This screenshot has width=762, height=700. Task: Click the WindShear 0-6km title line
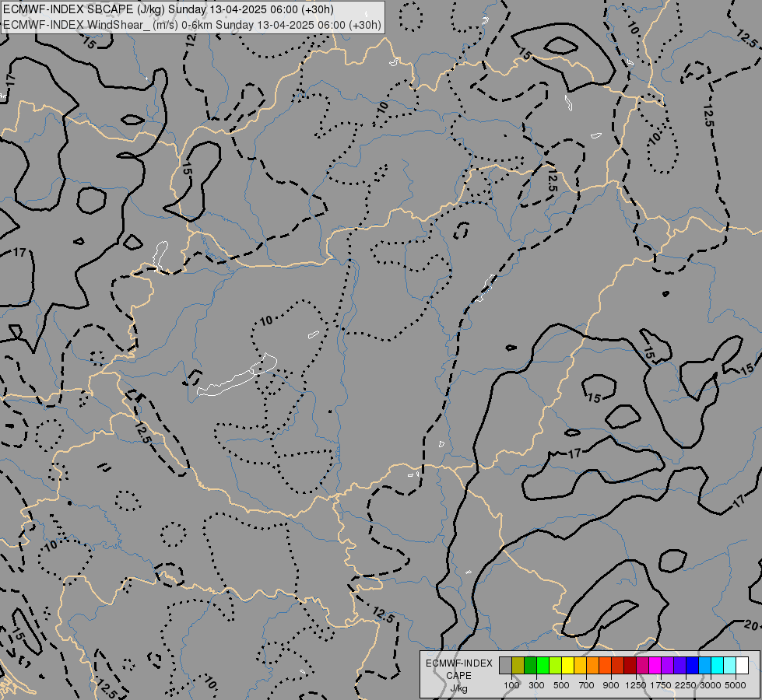(x=192, y=25)
